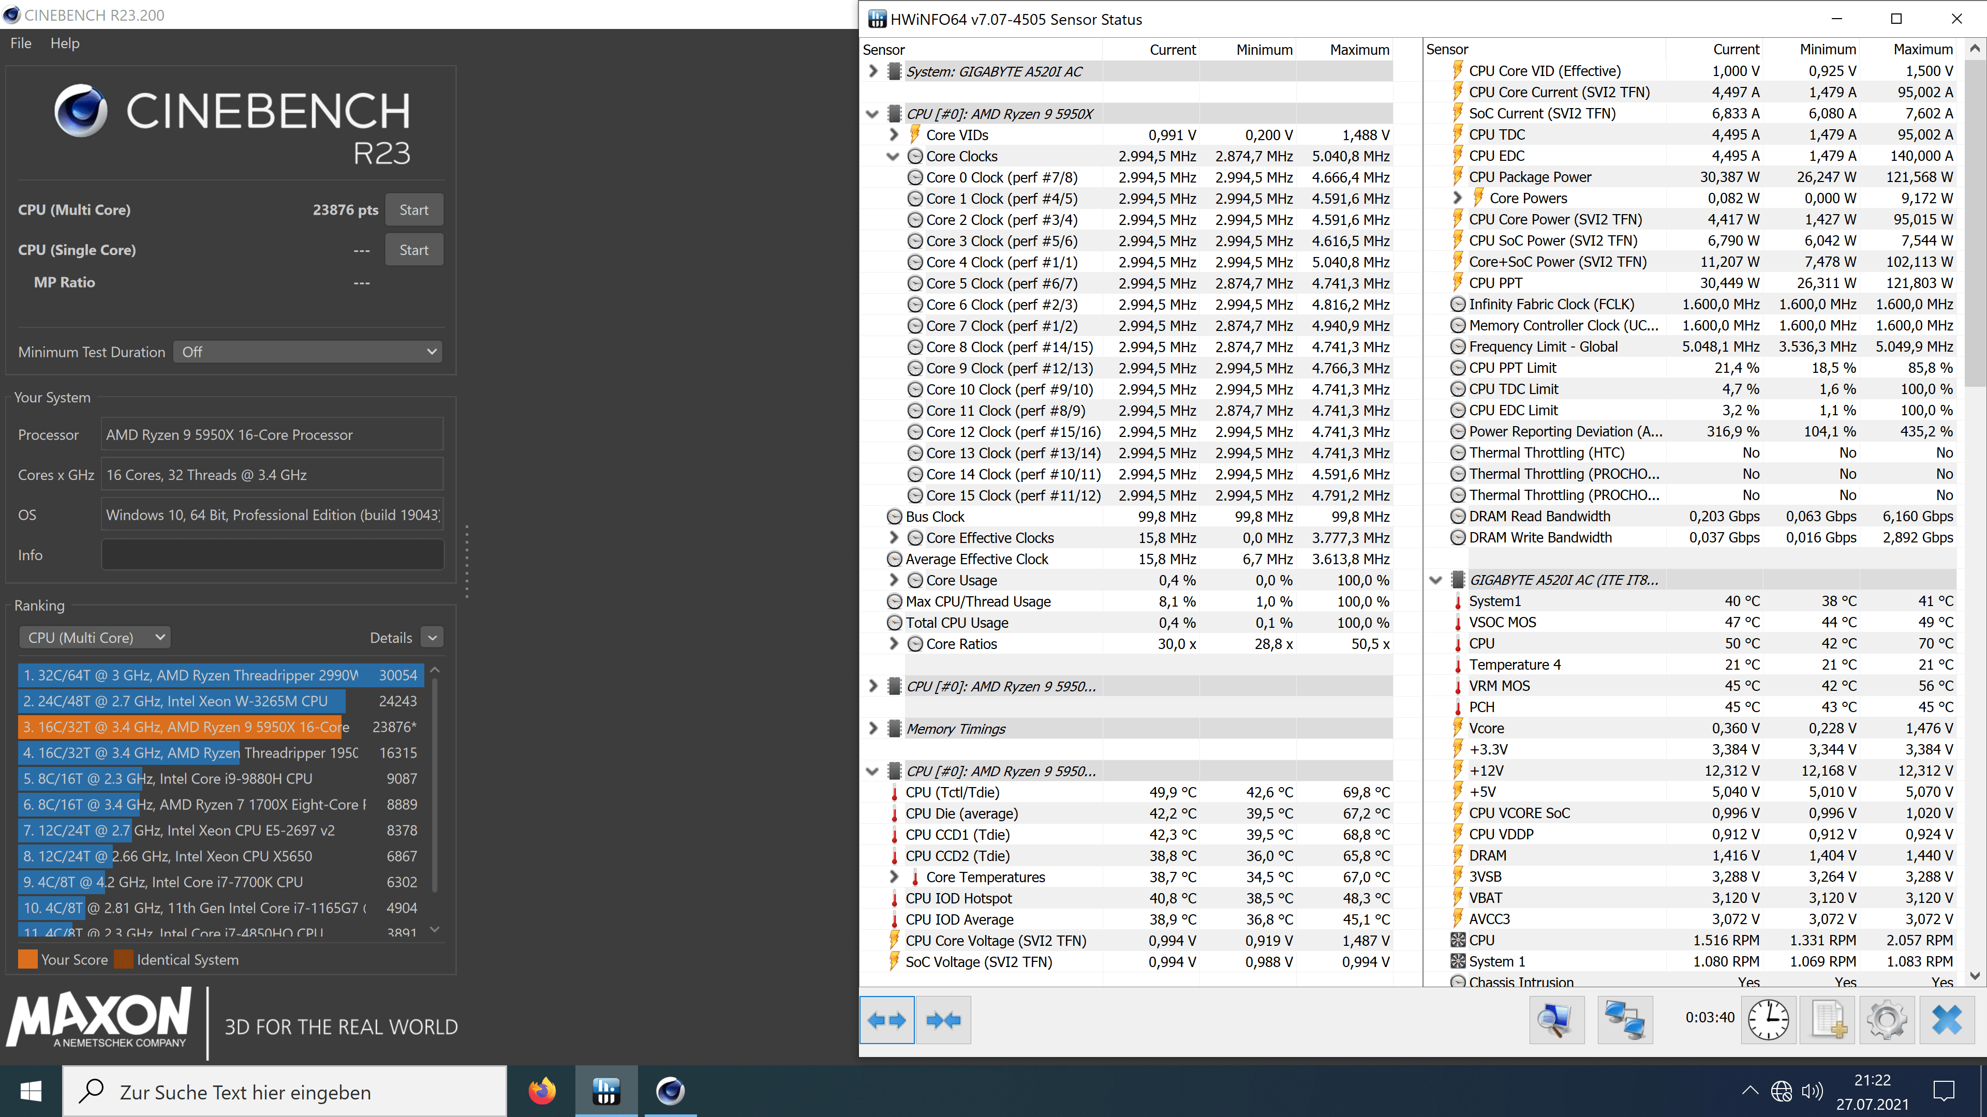The height and width of the screenshot is (1117, 1987).
Task: Expand System: GIGABYTE A520I AC group
Action: (x=872, y=71)
